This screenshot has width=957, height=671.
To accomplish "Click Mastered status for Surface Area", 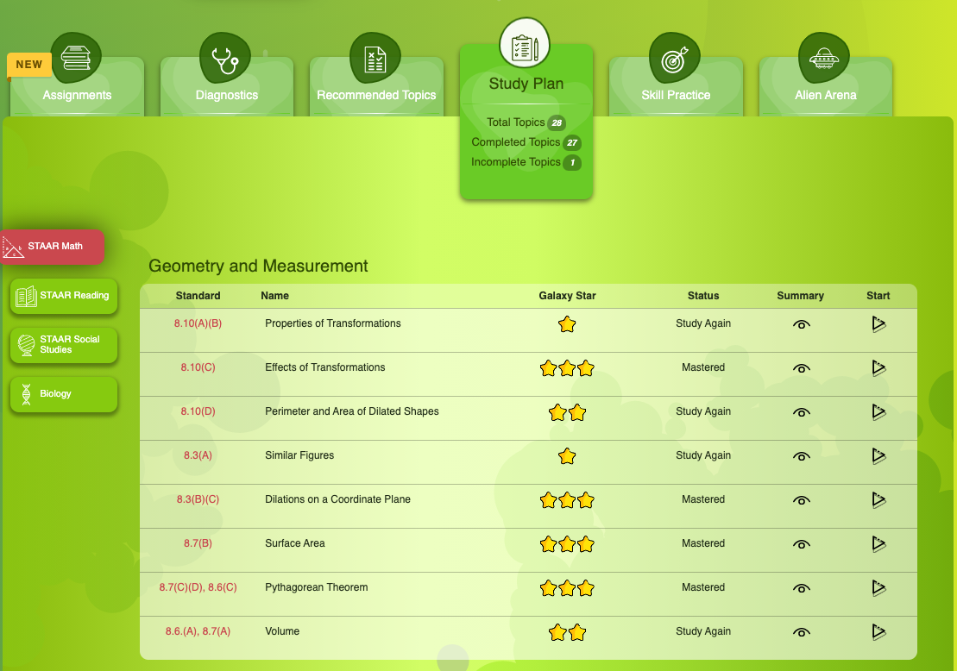I will tap(703, 542).
